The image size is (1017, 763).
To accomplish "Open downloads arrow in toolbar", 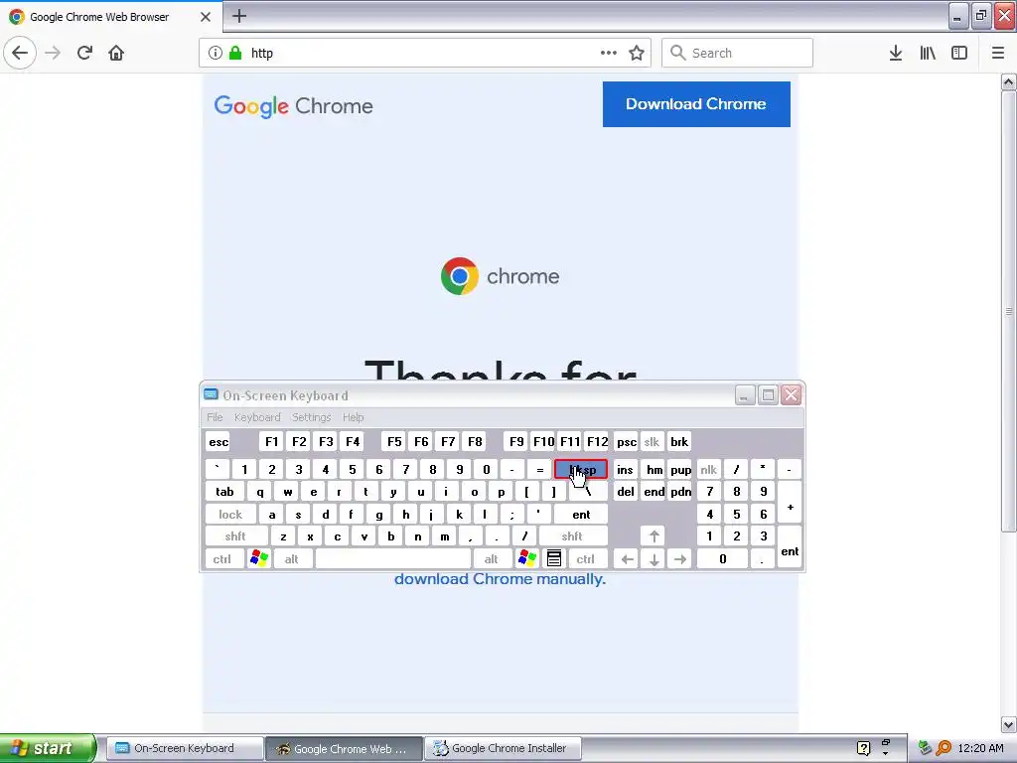I will tap(896, 53).
